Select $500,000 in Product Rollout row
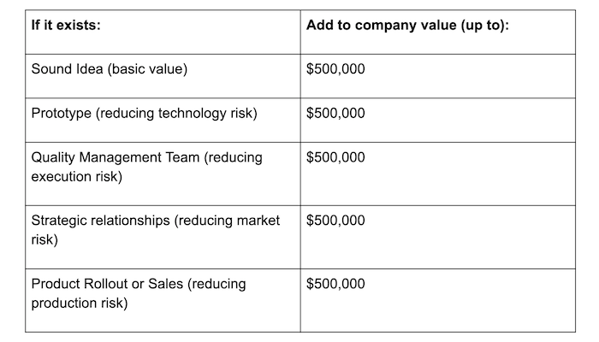 [x=335, y=284]
